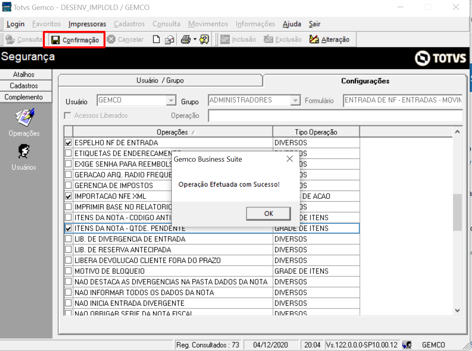Viewport: 472px width, 351px height.
Task: Sort by the Operações column header
Action: pyautogui.click(x=173, y=132)
